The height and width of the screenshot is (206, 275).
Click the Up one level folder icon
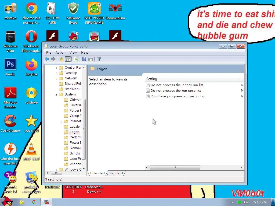(61, 59)
